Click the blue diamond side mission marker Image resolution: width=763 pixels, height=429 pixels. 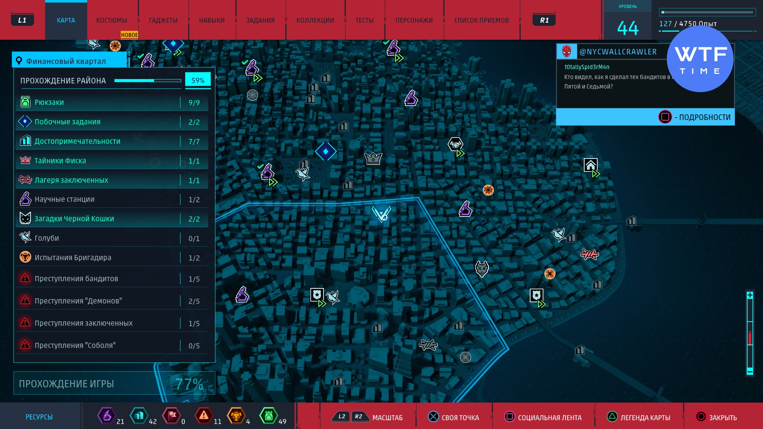click(x=325, y=151)
